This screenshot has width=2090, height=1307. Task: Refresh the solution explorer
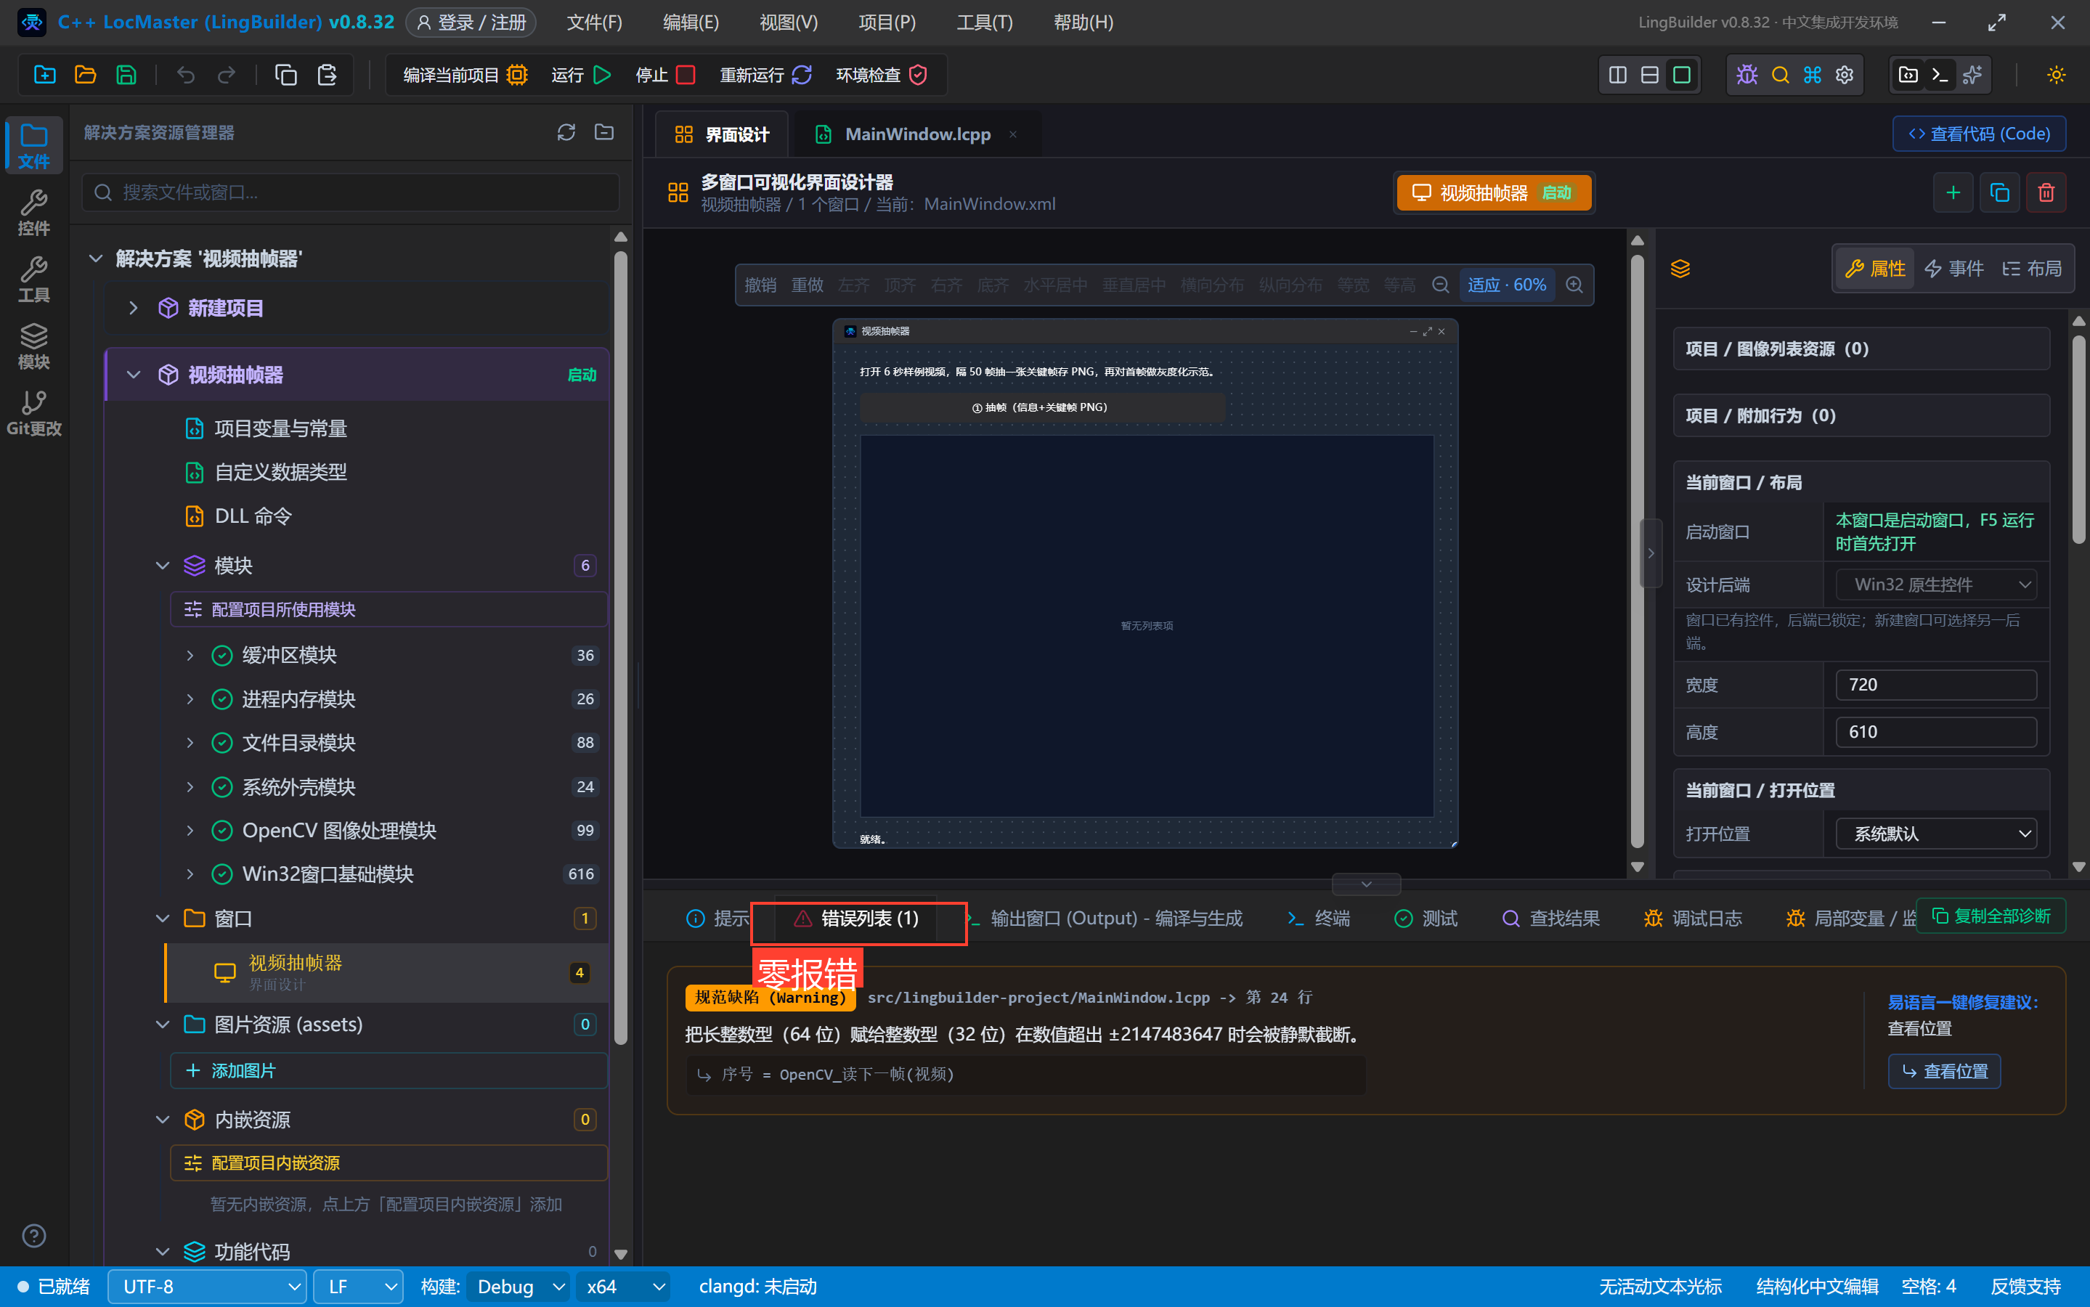point(566,132)
